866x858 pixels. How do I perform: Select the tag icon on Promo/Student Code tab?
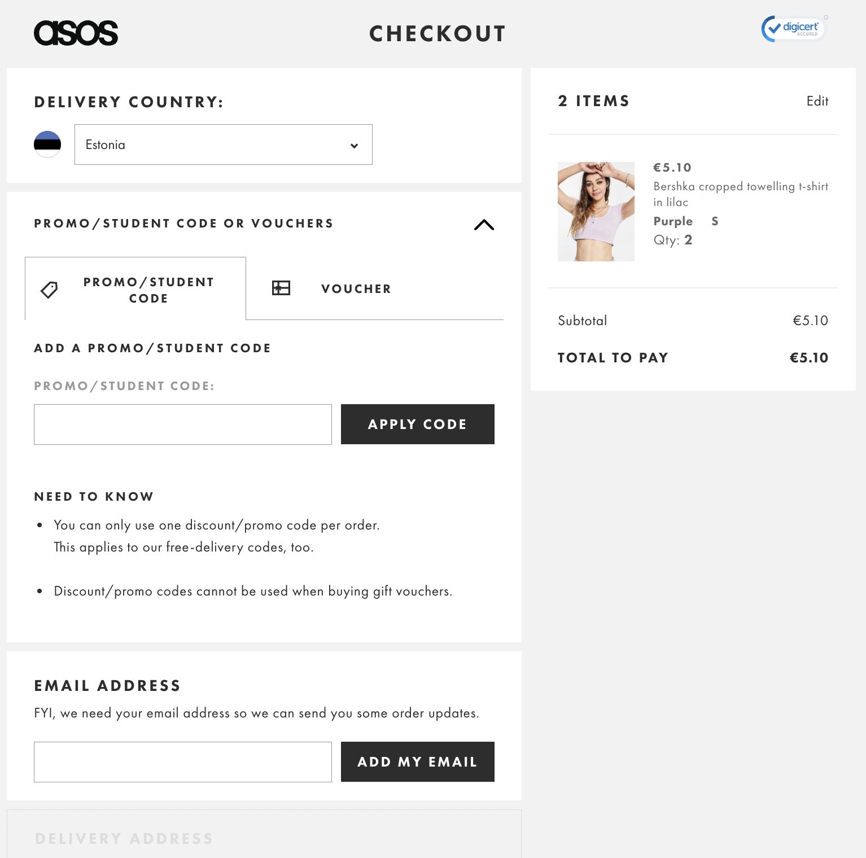coord(49,289)
